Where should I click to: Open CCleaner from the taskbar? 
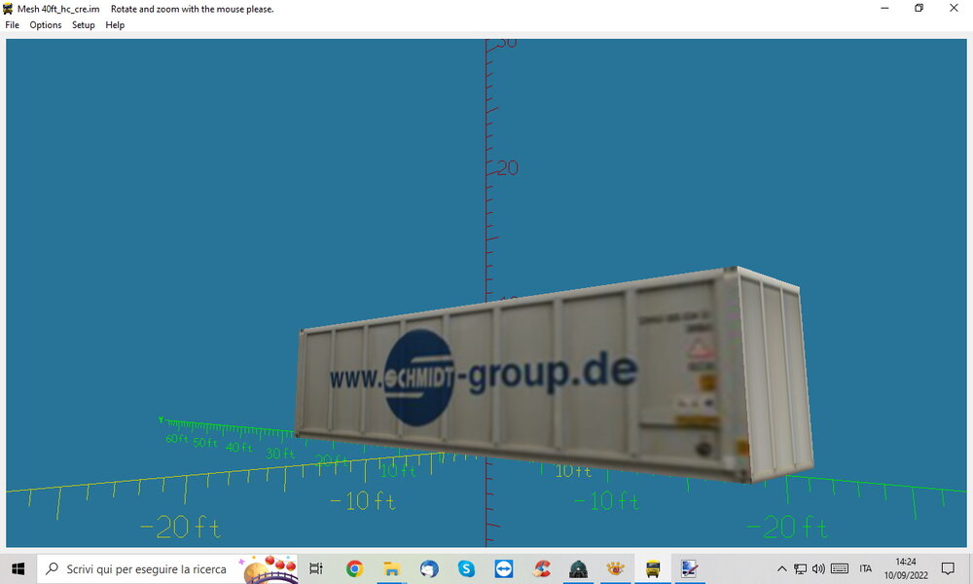[x=541, y=568]
